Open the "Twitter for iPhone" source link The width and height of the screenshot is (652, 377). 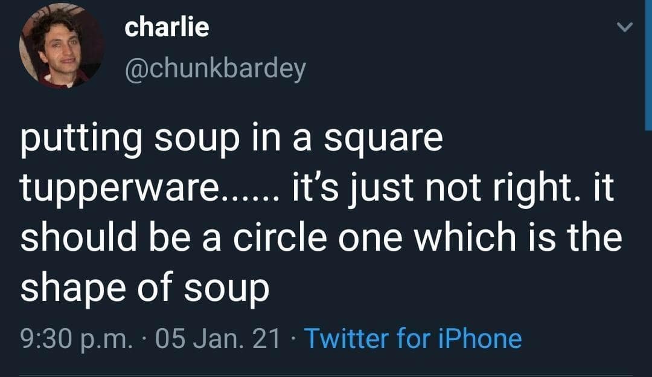pyautogui.click(x=413, y=338)
